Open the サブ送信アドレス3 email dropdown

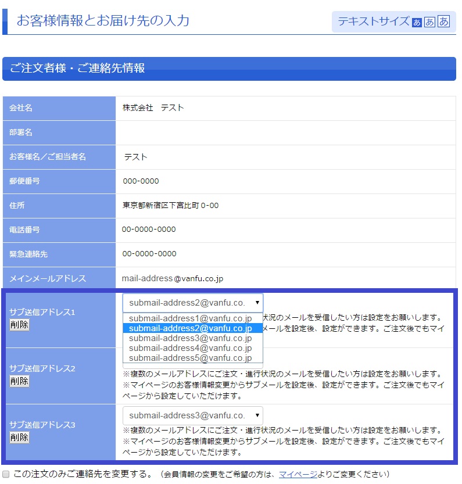[193, 415]
